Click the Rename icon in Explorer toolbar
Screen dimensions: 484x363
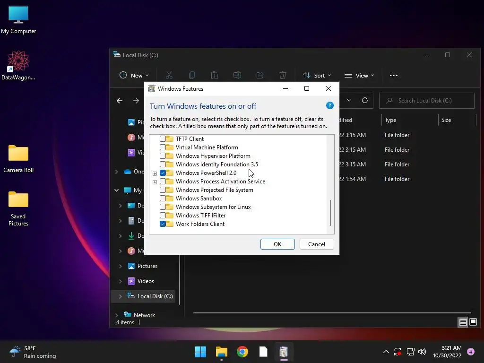click(237, 75)
